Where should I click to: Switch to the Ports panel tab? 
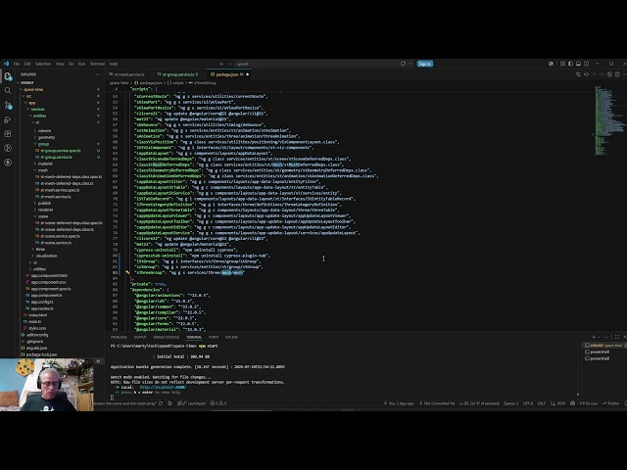pyautogui.click(x=214, y=337)
